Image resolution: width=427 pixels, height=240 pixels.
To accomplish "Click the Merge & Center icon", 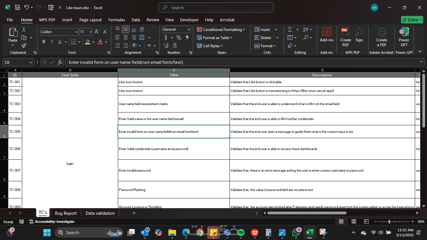I will (x=142, y=37).
